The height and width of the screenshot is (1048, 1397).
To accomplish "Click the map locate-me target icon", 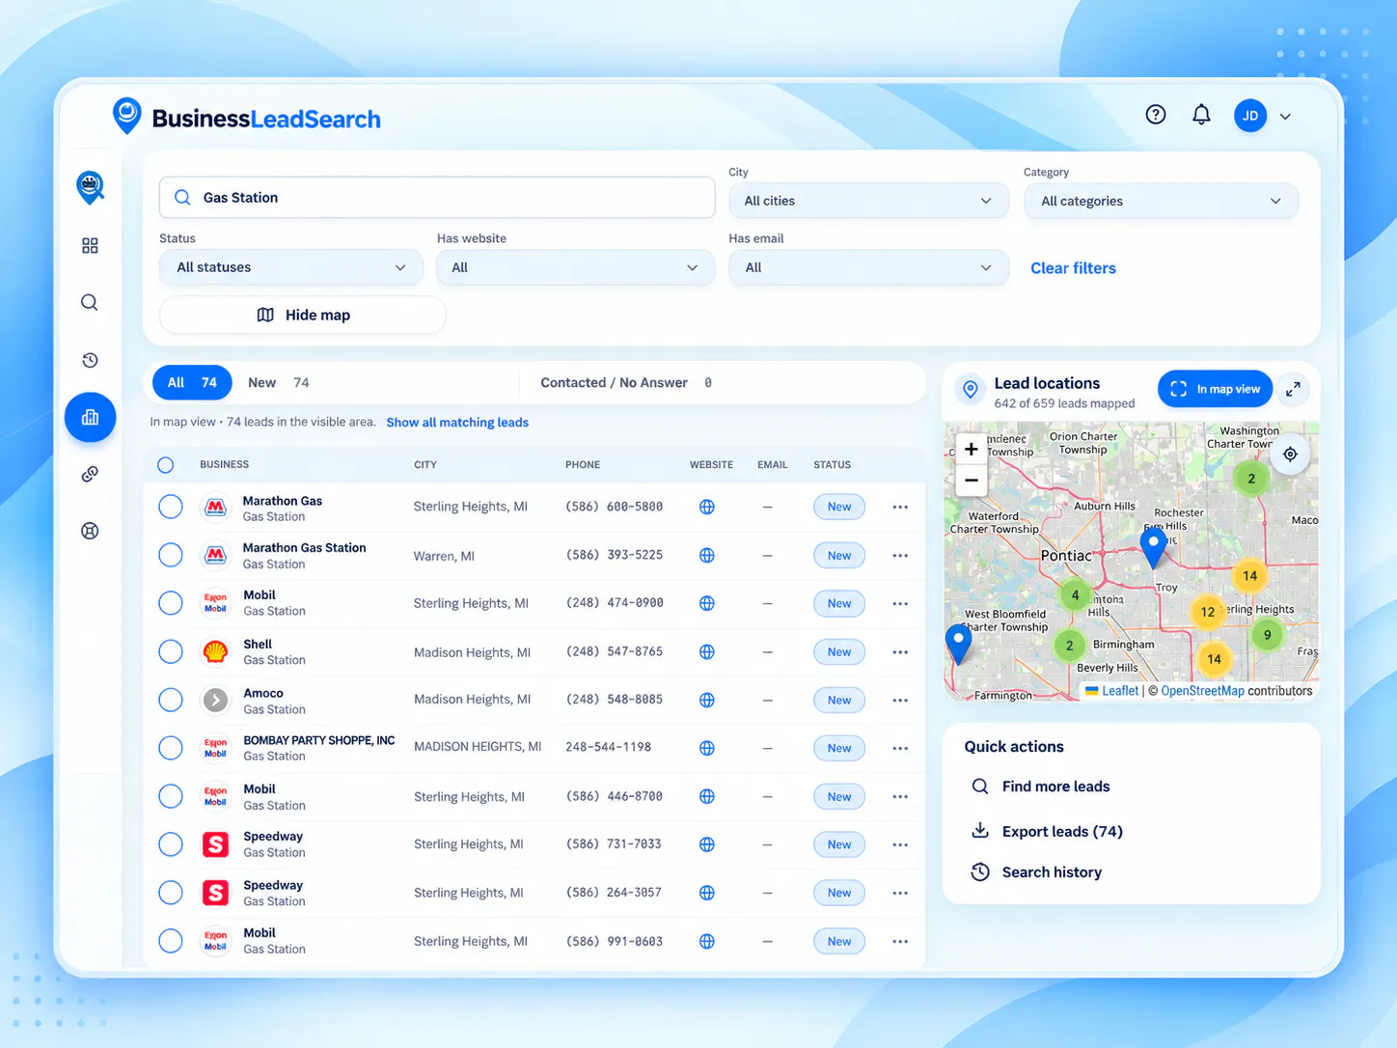I will (1290, 454).
